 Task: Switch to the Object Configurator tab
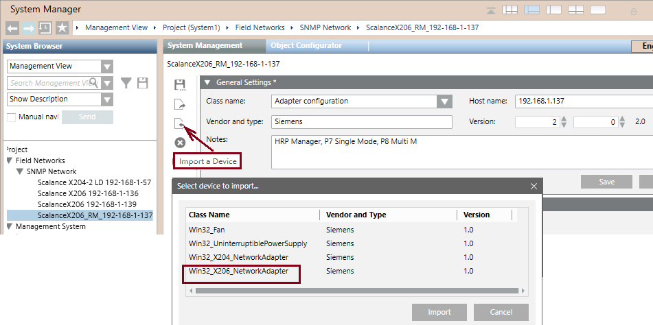[306, 46]
